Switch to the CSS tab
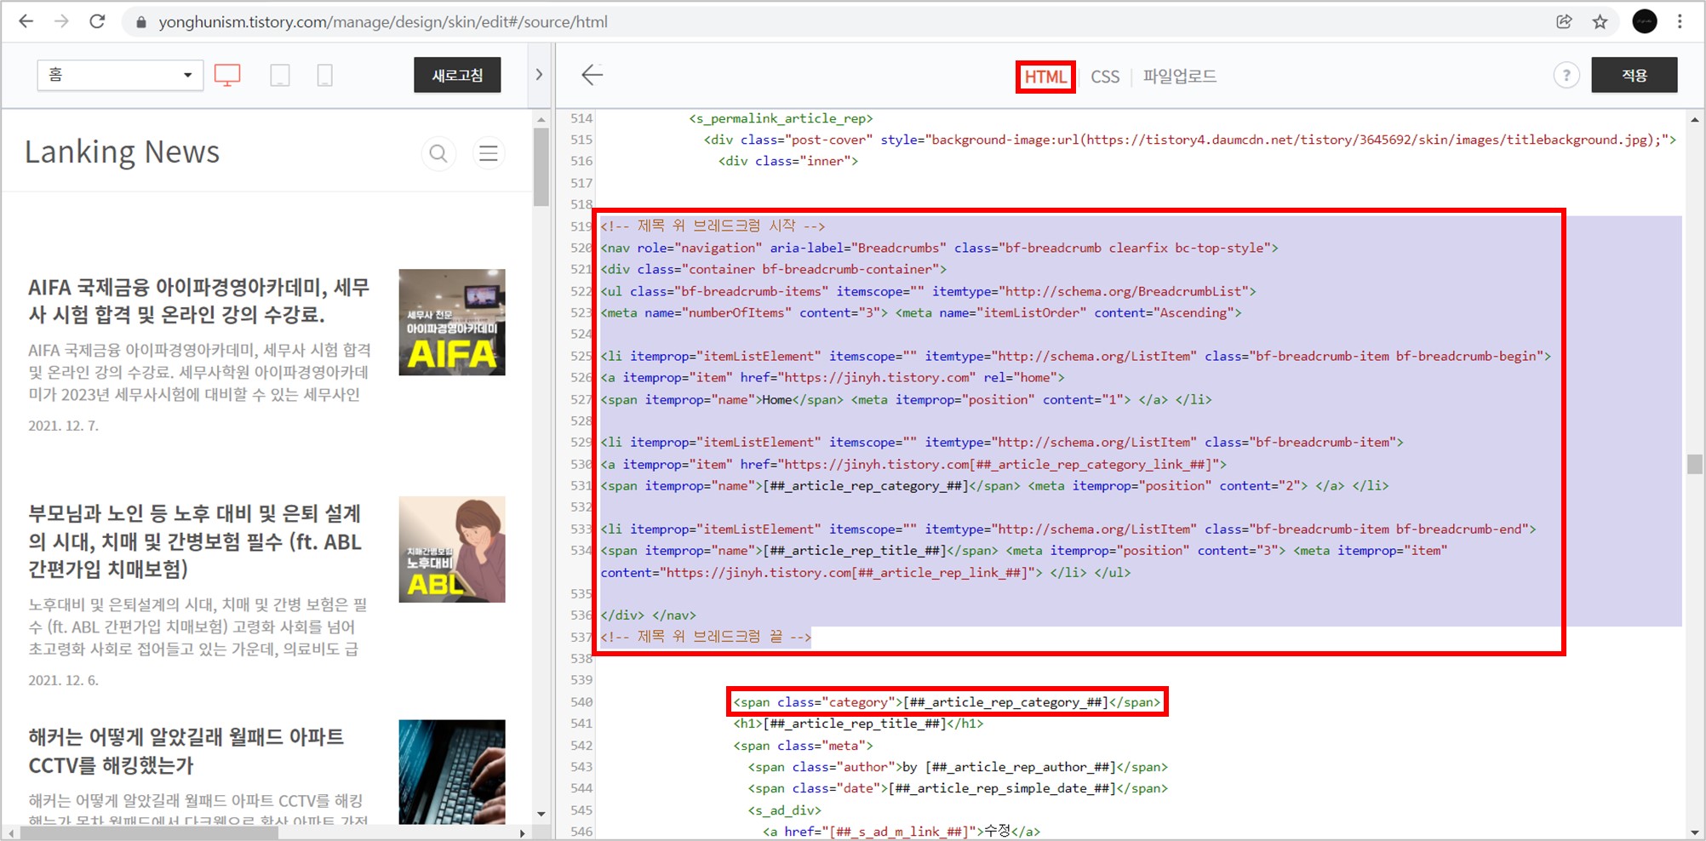The width and height of the screenshot is (1706, 841). tap(1105, 77)
